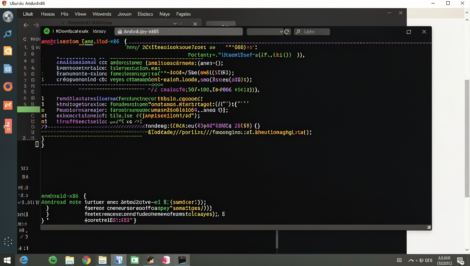
Task: Click the volume icon in system tray
Action: point(421,260)
